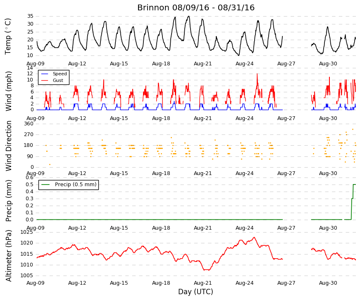Viewport: 360px width, 300px height.
Task: Click the Precip (mm) axis label
Action: pyautogui.click(x=9, y=201)
